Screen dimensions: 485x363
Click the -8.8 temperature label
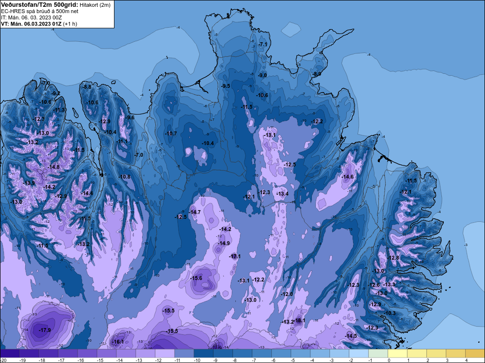click(87, 87)
